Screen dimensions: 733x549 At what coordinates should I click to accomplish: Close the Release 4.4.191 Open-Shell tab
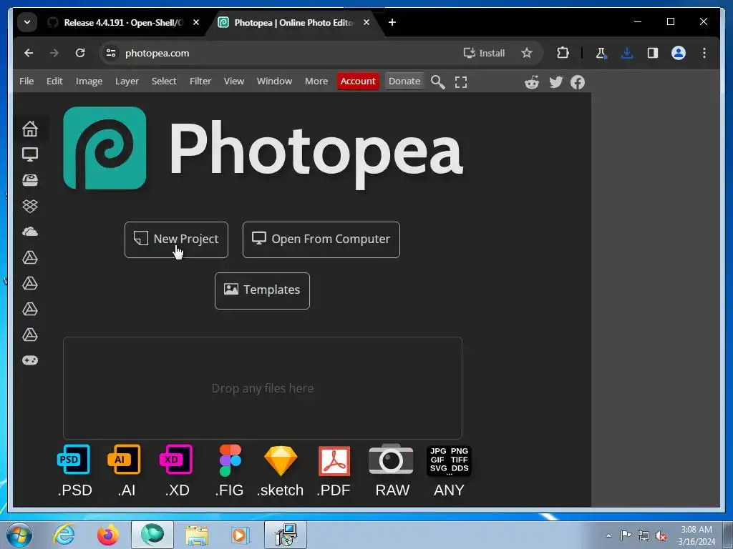coord(196,22)
